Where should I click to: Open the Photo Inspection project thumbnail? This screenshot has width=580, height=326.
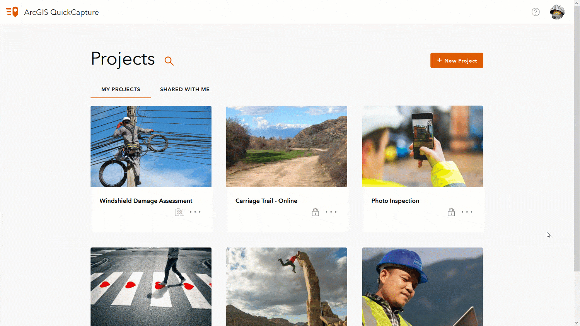click(422, 146)
